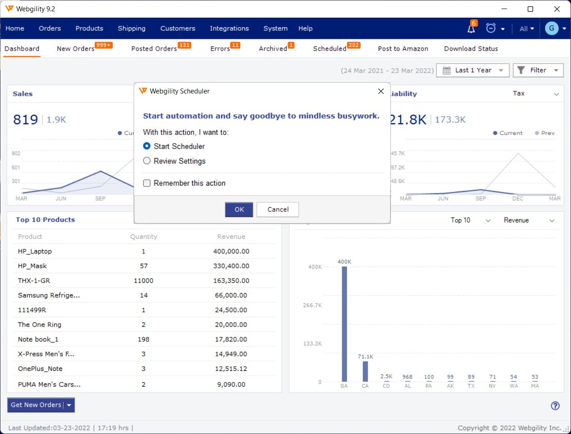Open the System menu

(x=275, y=28)
